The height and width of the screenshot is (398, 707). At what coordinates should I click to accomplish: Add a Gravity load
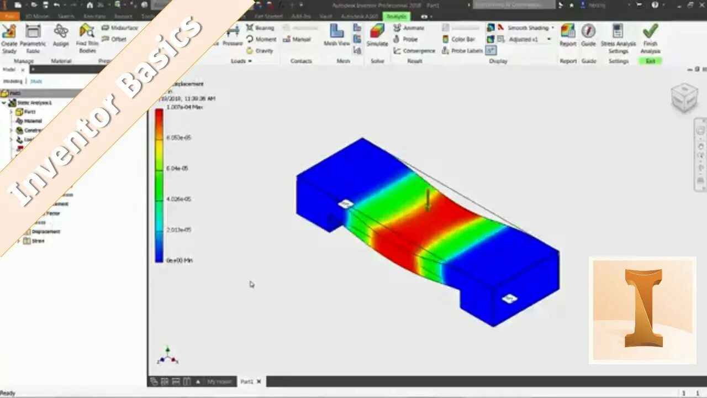(x=260, y=51)
